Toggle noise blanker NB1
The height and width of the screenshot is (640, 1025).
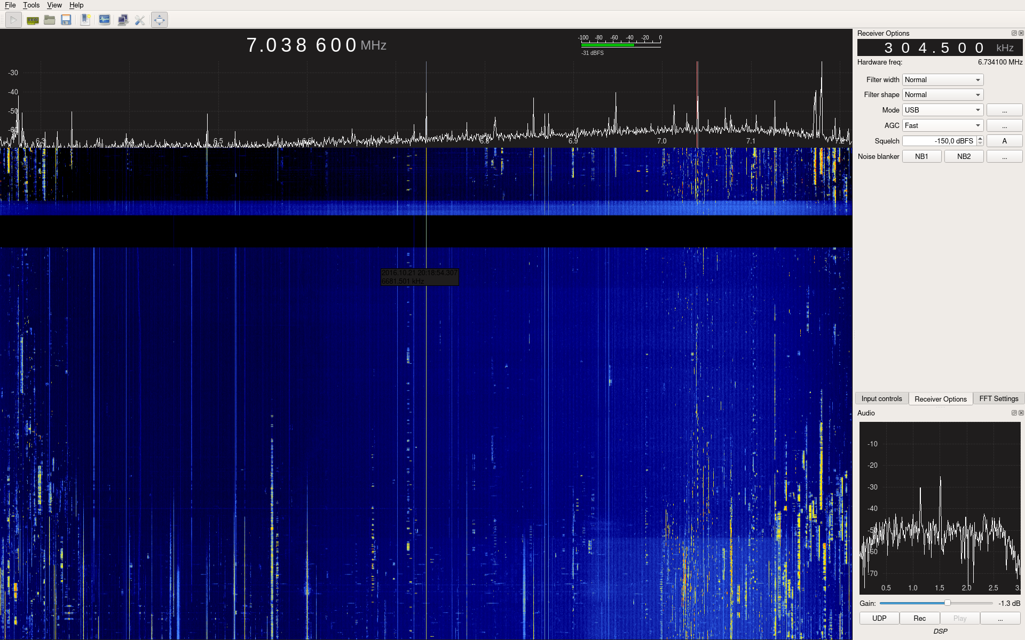coord(921,157)
